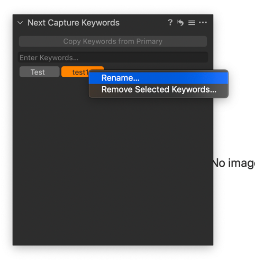
Task: Select the orange test1 keyword tag
Action: click(75, 72)
